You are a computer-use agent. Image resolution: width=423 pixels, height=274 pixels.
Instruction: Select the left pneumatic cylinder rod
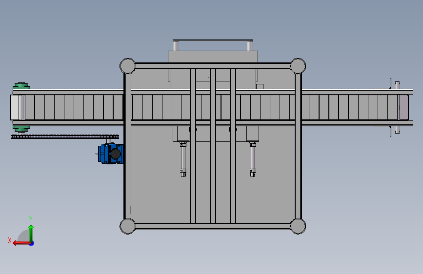[183, 159]
